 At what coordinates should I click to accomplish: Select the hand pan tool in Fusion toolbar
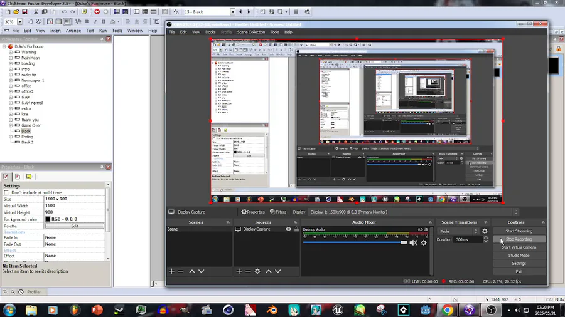click(x=31, y=21)
